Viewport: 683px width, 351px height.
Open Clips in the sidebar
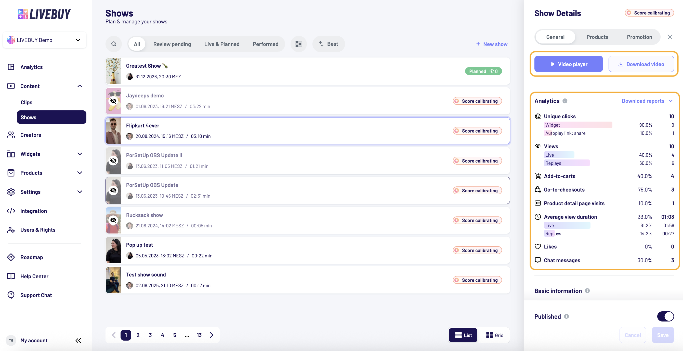[x=27, y=103]
